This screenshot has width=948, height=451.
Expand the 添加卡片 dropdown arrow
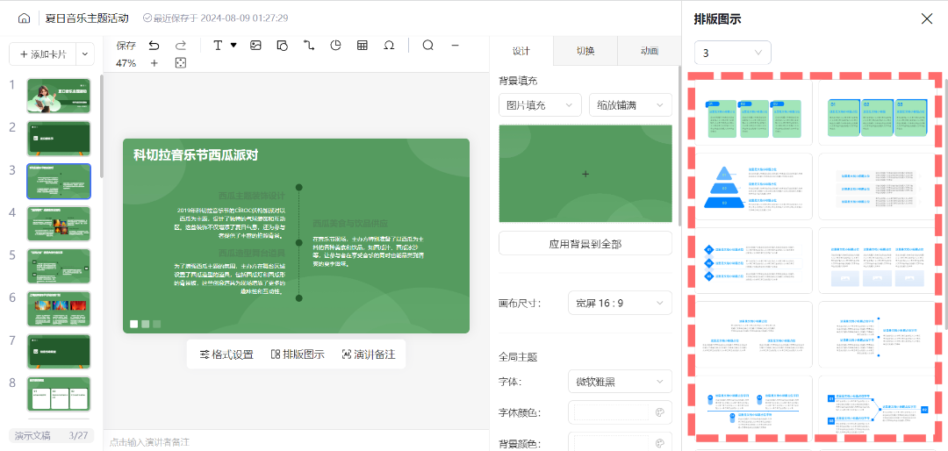pos(84,54)
